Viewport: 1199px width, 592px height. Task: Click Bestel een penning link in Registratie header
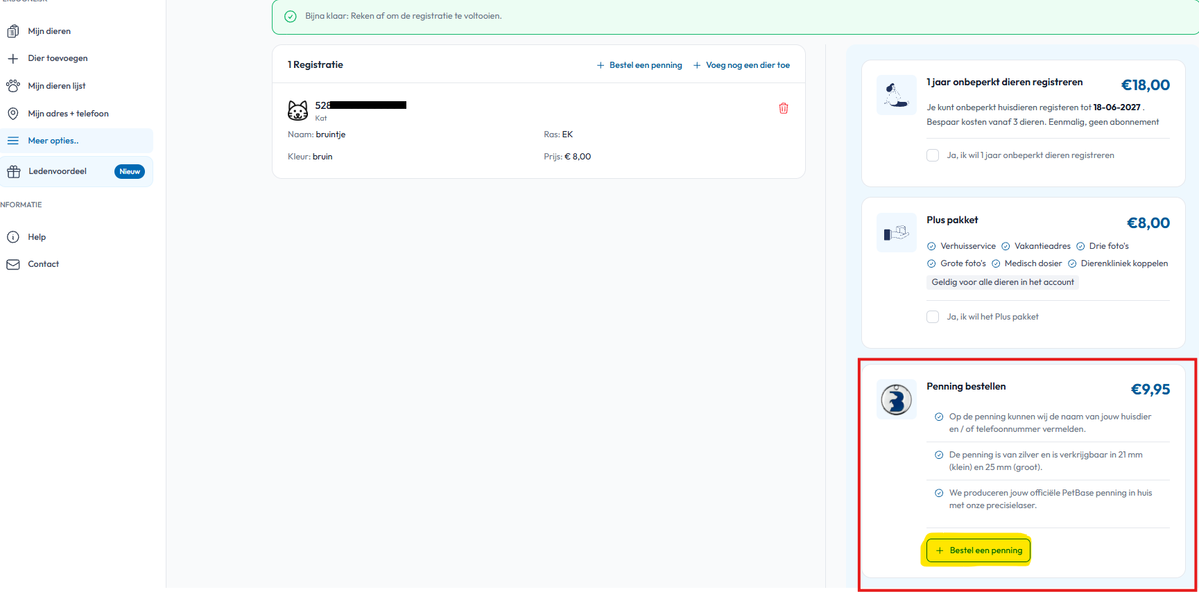[x=639, y=65]
